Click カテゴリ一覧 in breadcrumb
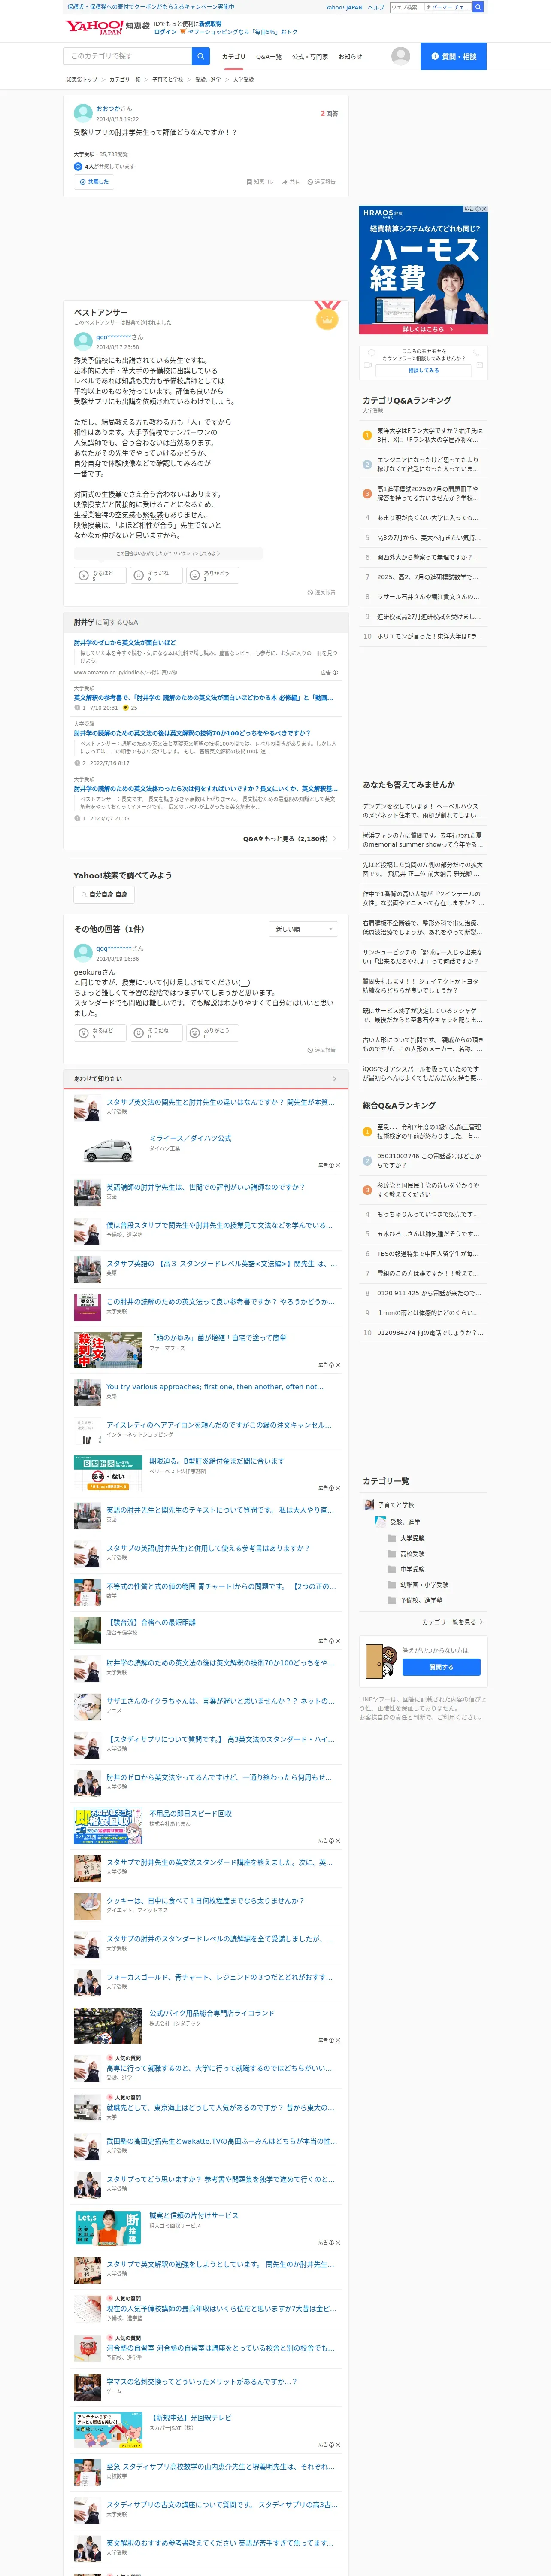This screenshot has width=551, height=2576. click(x=125, y=79)
